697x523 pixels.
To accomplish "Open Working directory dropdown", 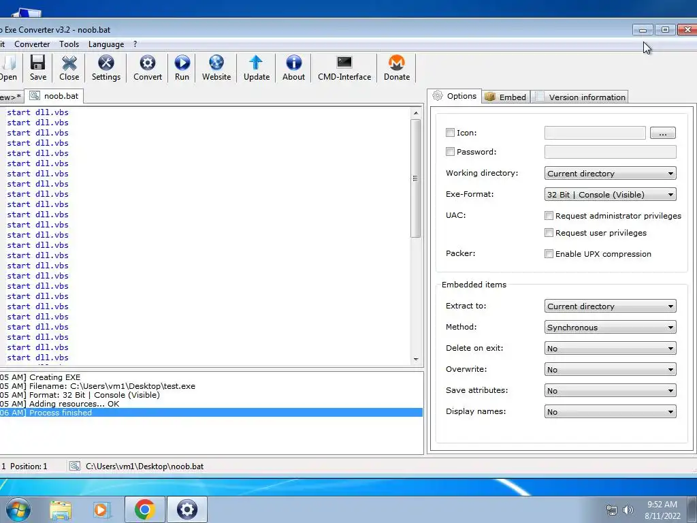I will tap(610, 174).
